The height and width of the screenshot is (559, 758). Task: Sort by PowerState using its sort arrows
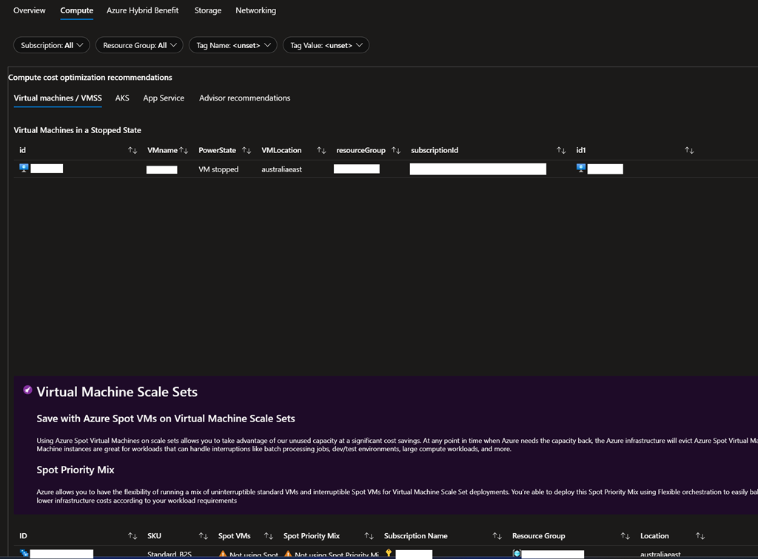(246, 150)
